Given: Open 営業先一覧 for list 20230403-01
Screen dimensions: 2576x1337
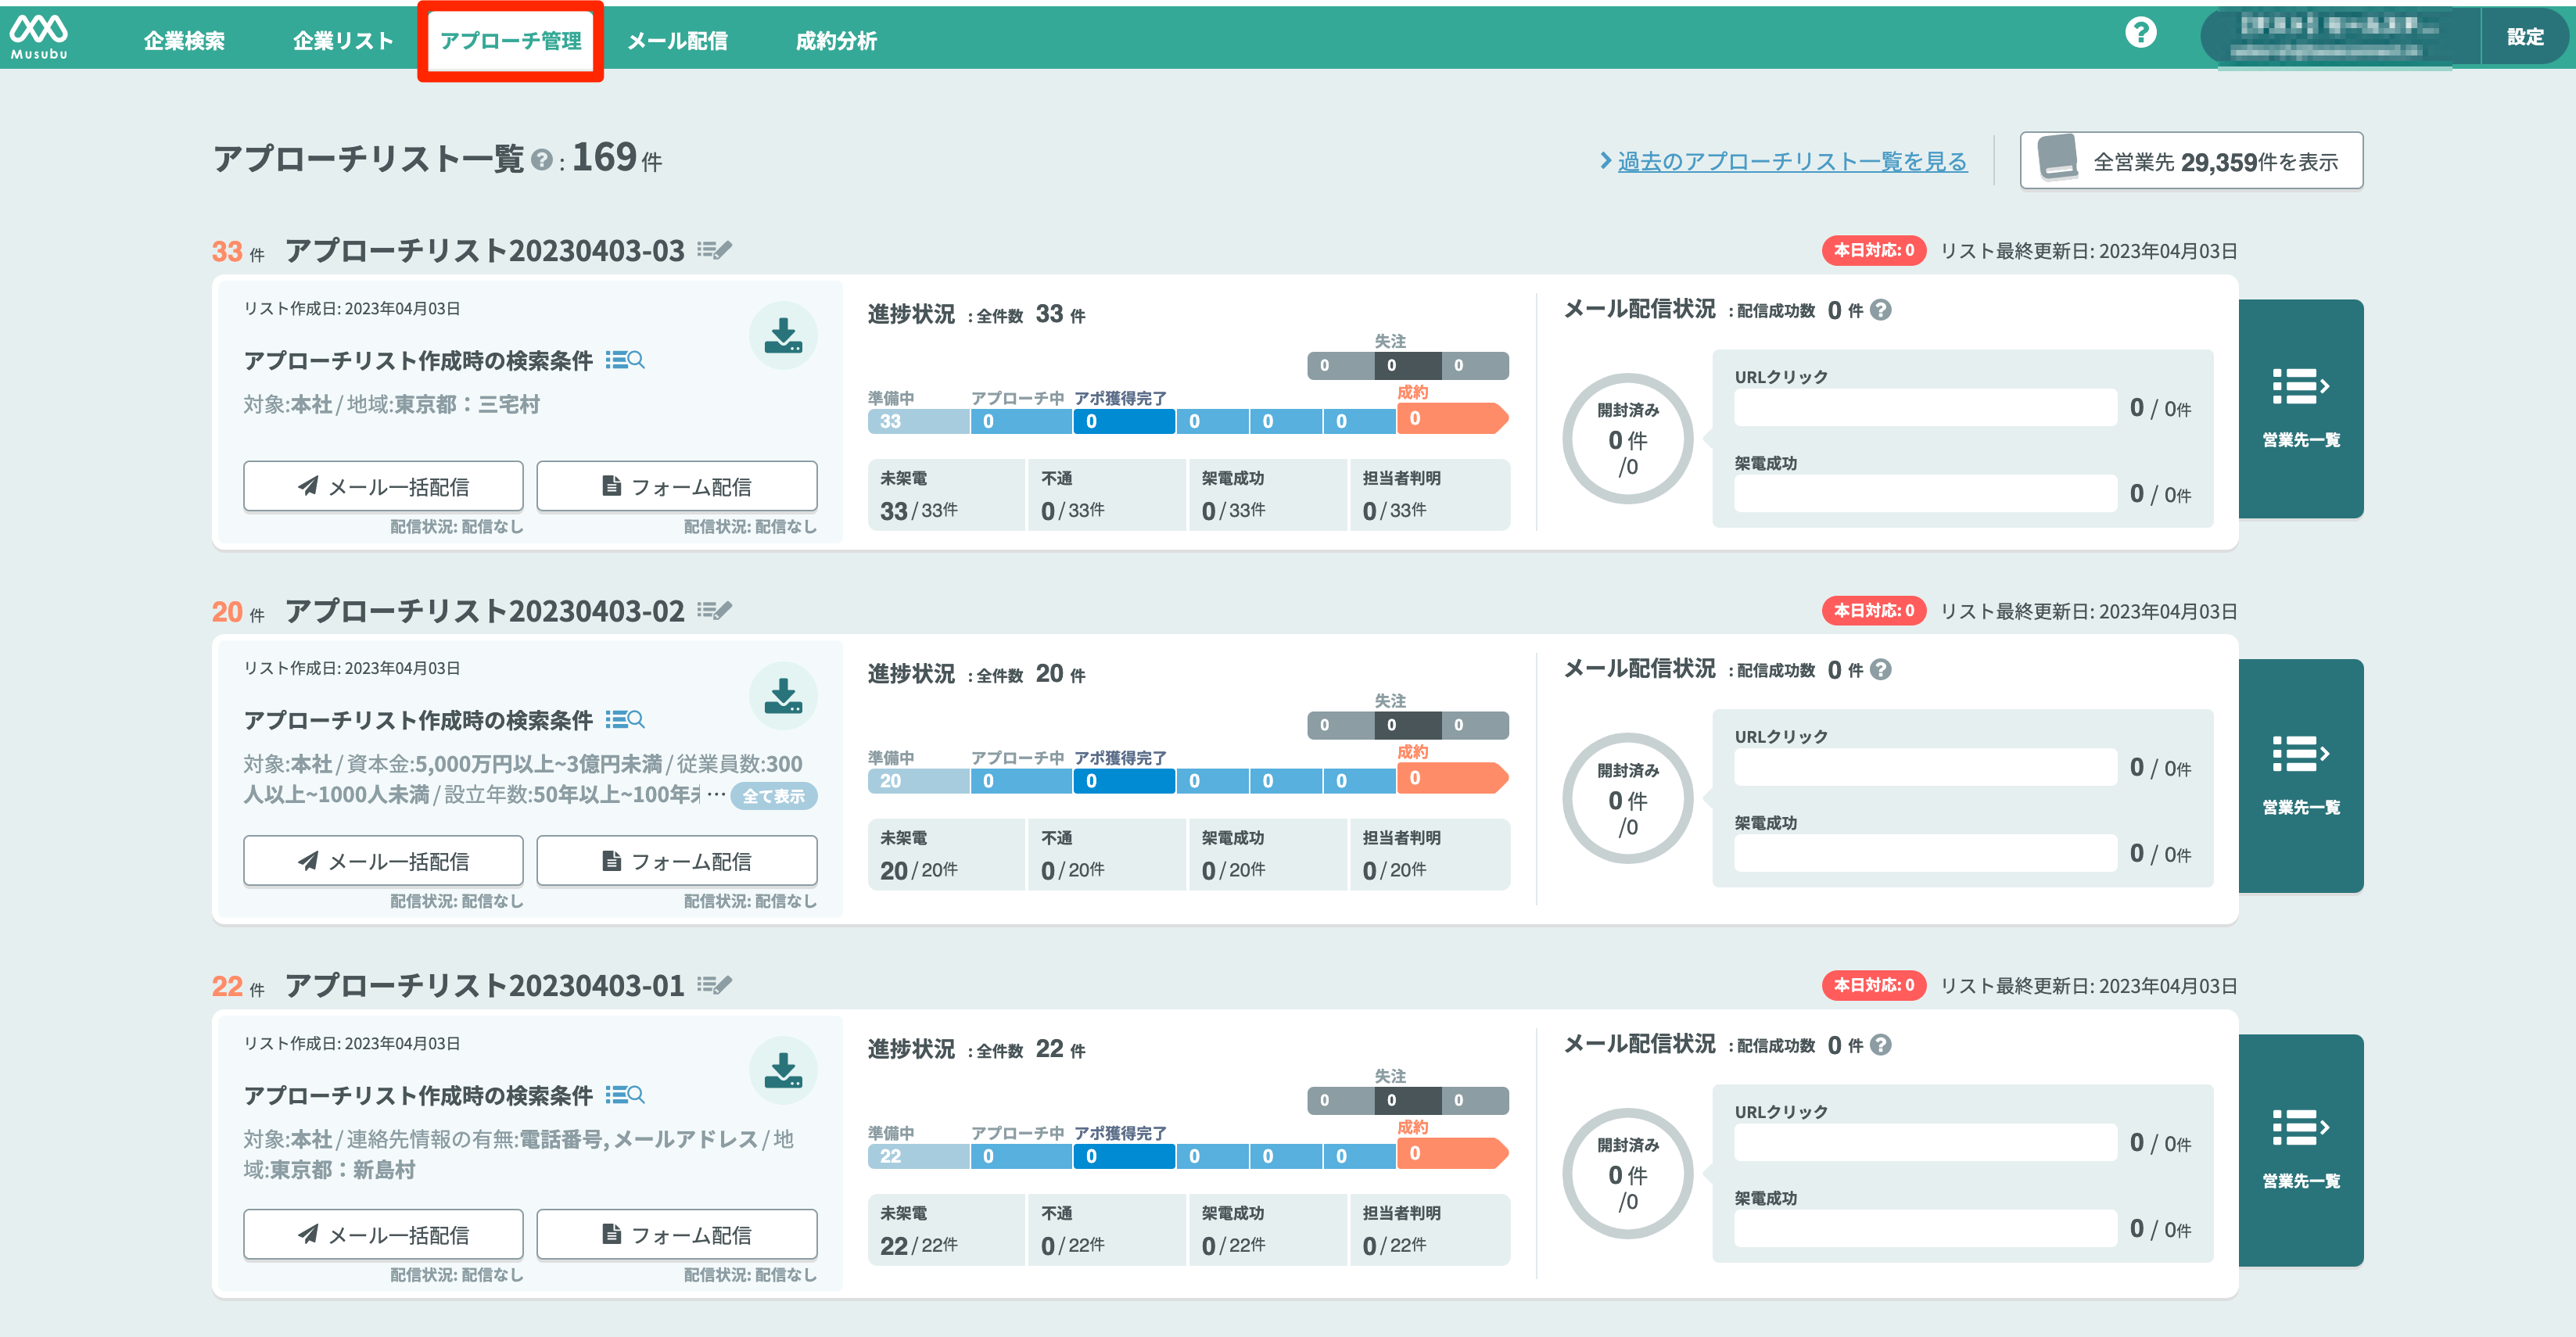Looking at the screenshot, I should pos(2300,1150).
